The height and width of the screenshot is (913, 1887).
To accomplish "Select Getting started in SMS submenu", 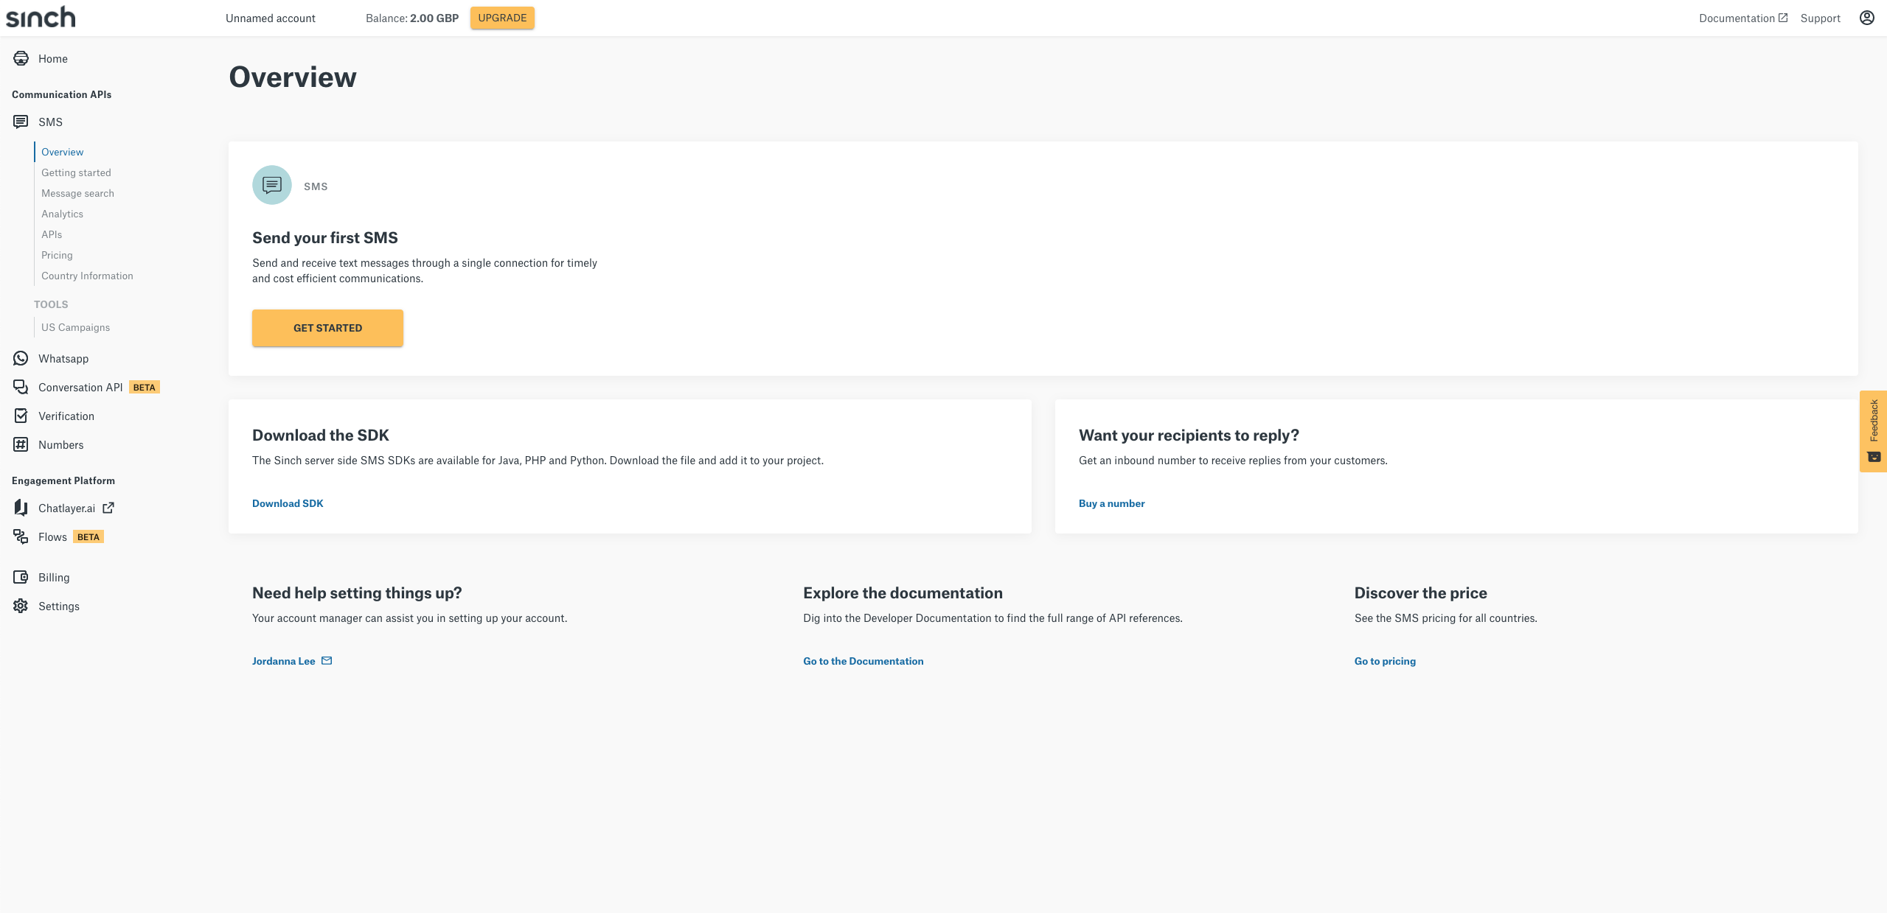I will pyautogui.click(x=76, y=172).
